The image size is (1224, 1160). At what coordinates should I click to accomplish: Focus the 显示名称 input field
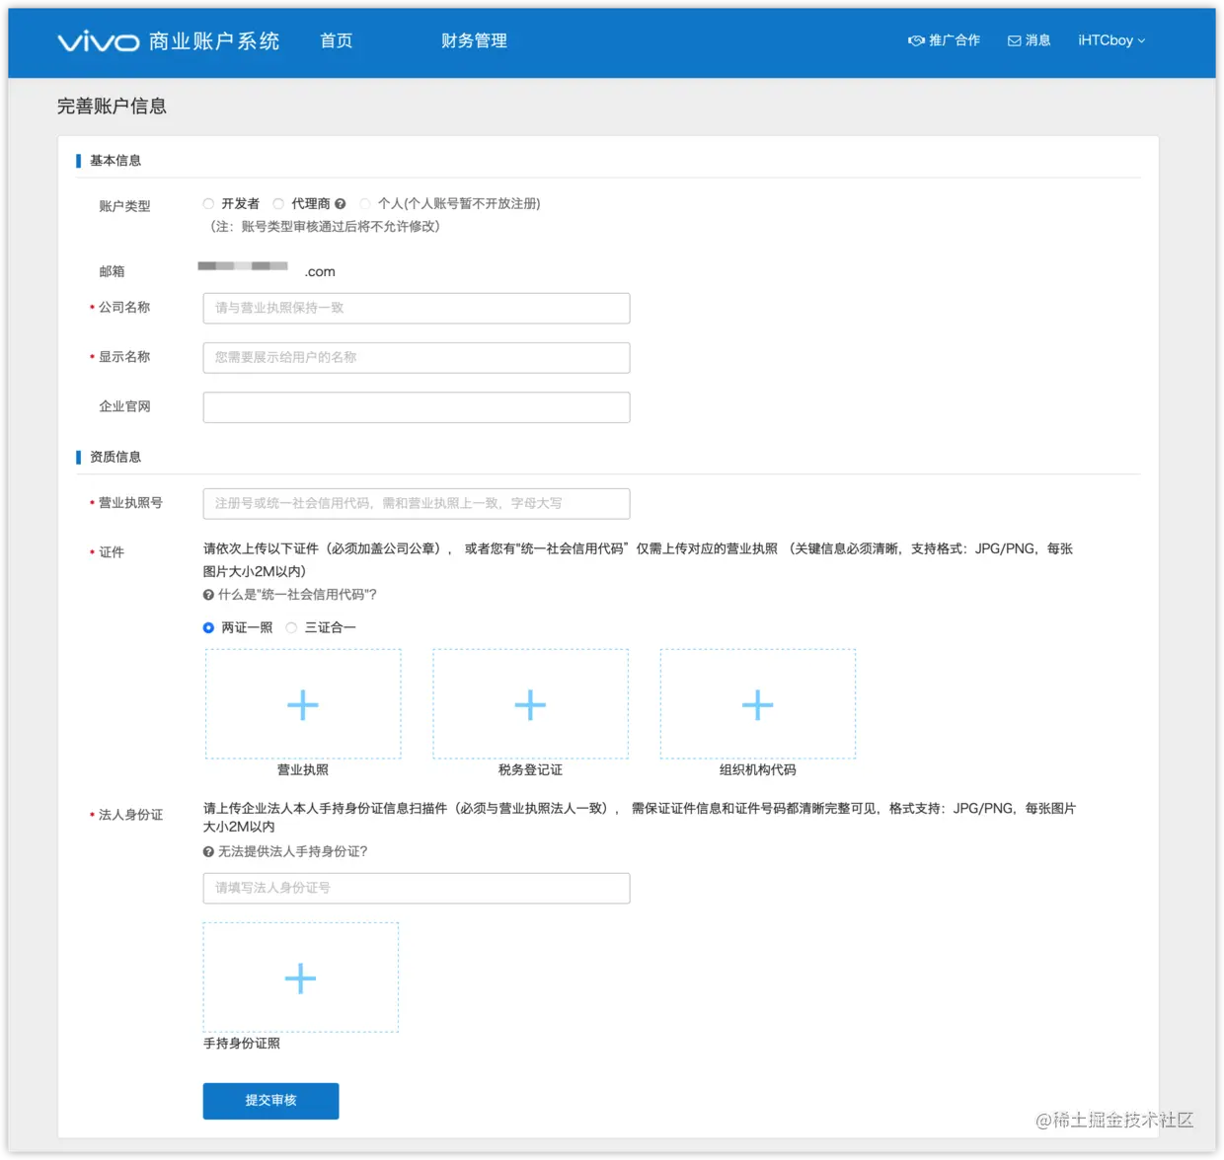point(417,357)
